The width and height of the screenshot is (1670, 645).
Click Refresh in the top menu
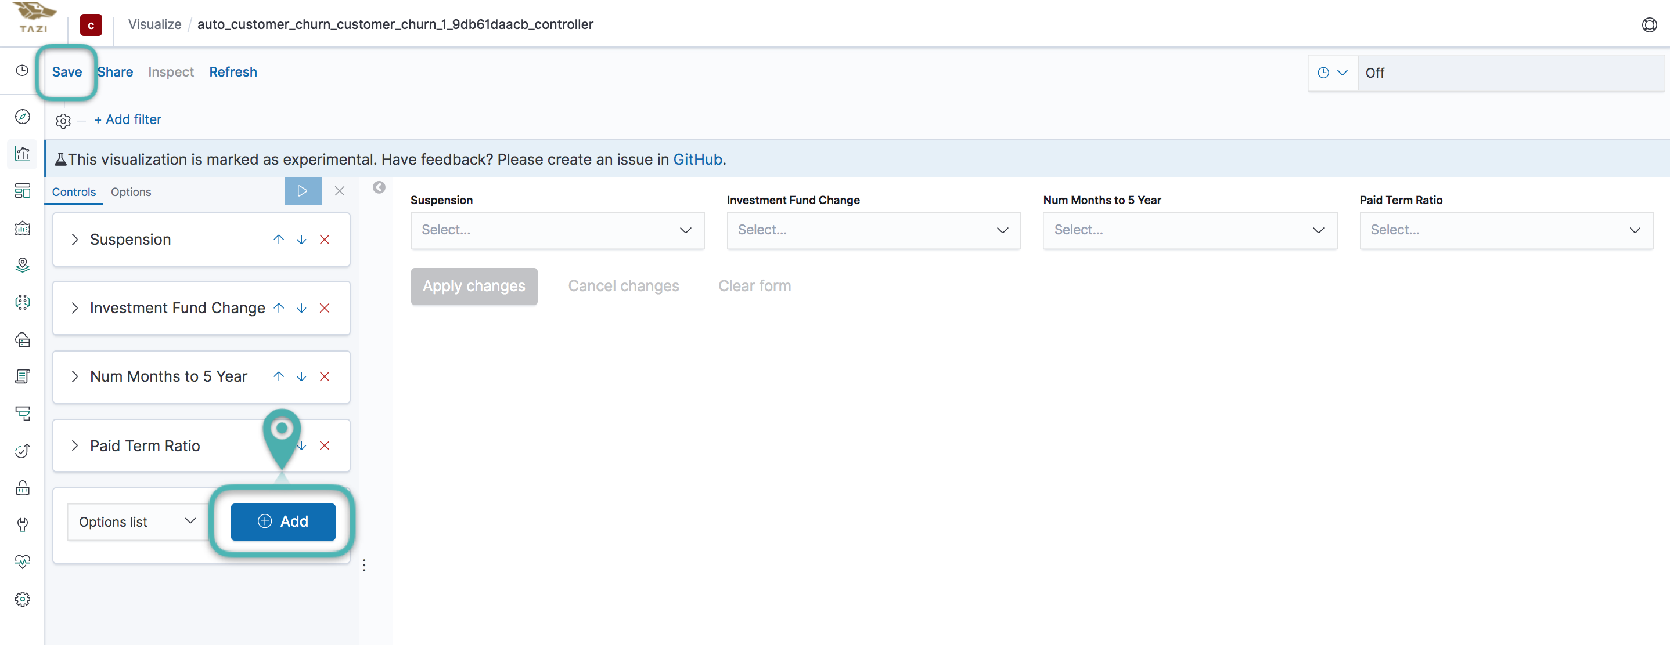pyautogui.click(x=233, y=72)
